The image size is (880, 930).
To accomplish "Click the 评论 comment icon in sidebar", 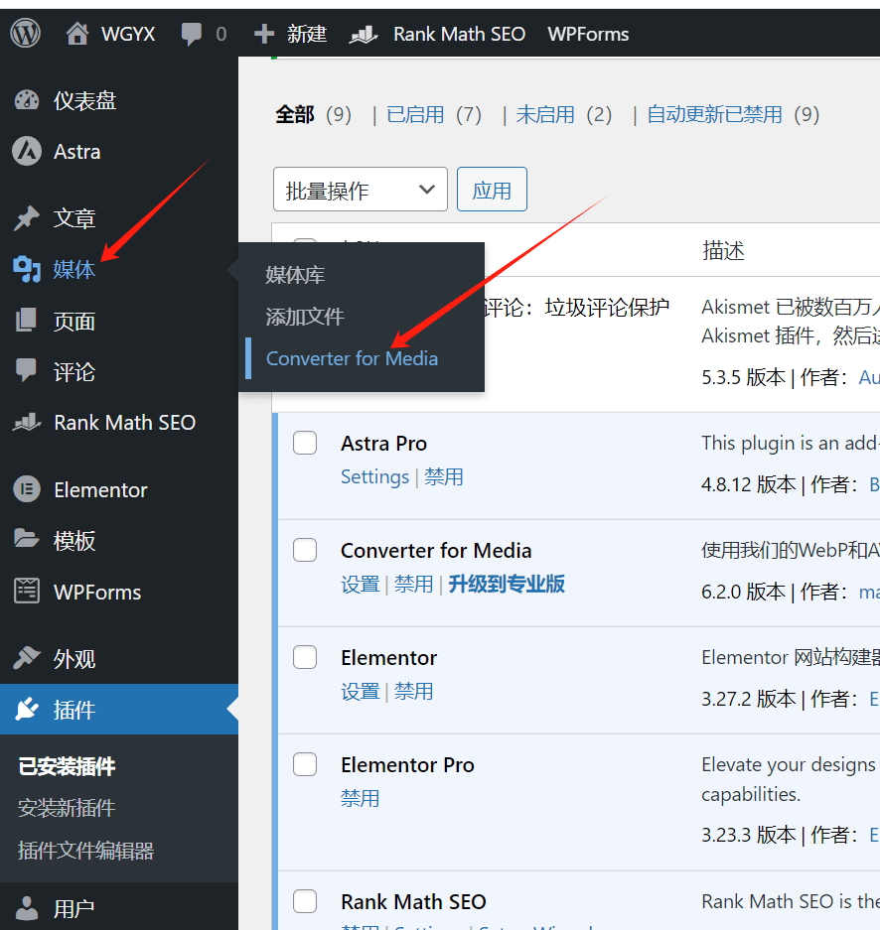I will click(26, 370).
